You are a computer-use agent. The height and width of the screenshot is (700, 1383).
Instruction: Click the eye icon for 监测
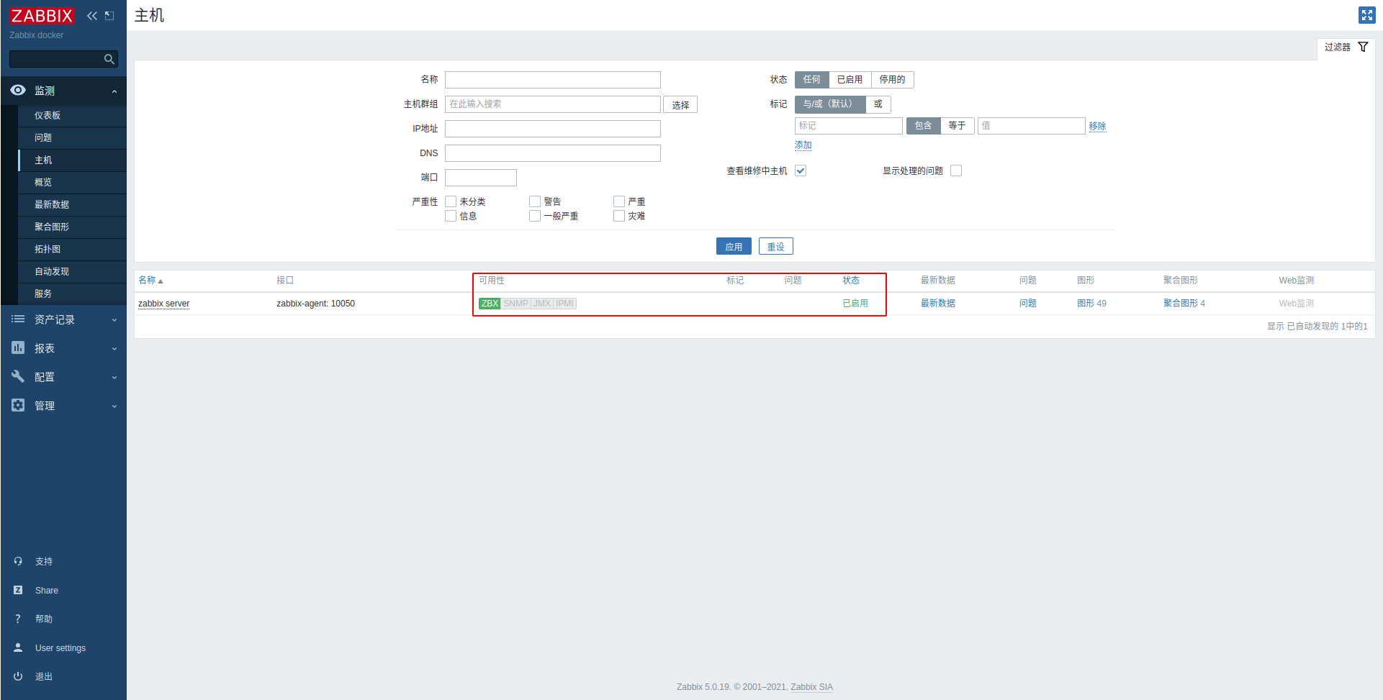pos(18,90)
